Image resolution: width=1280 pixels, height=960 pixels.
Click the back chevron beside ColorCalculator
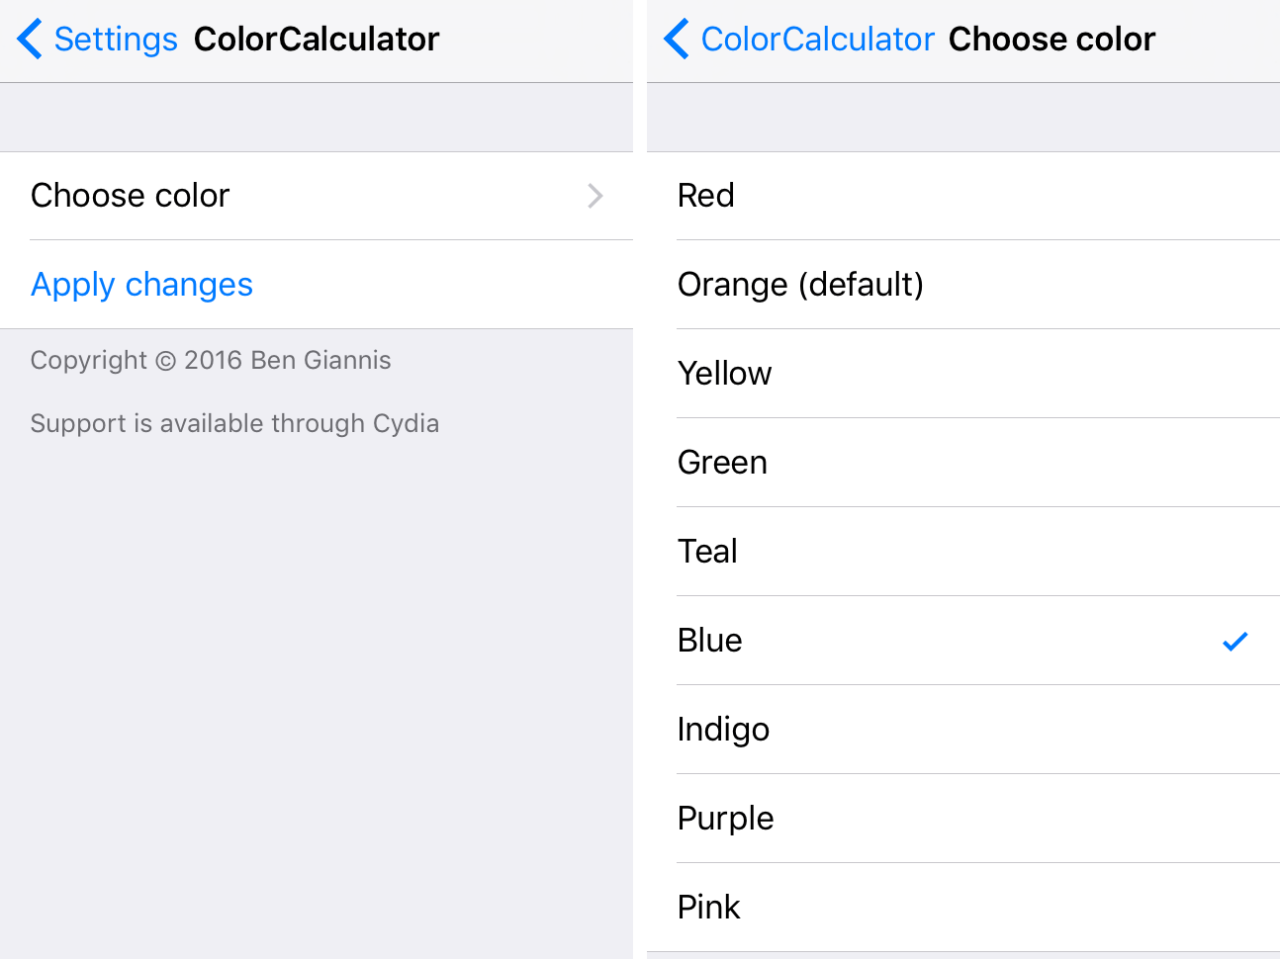coord(674,39)
